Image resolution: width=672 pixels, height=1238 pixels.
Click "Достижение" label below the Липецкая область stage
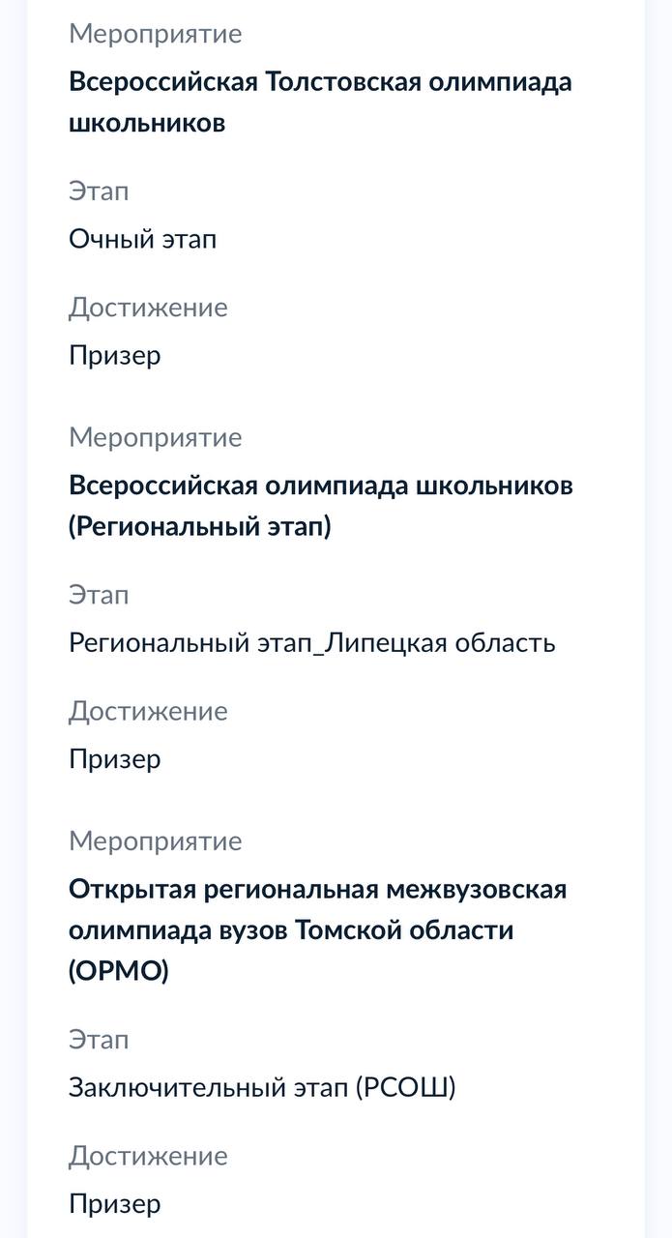click(x=147, y=710)
